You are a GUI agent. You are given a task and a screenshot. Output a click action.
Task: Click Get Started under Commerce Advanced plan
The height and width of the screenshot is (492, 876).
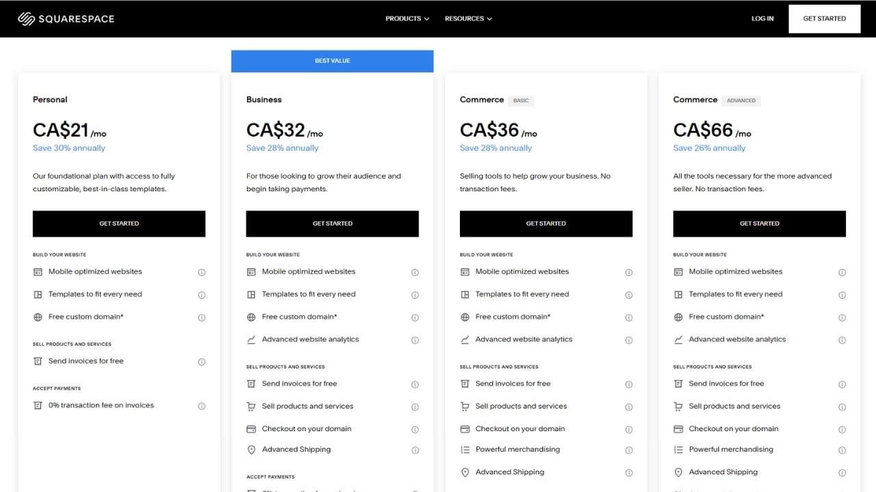760,223
